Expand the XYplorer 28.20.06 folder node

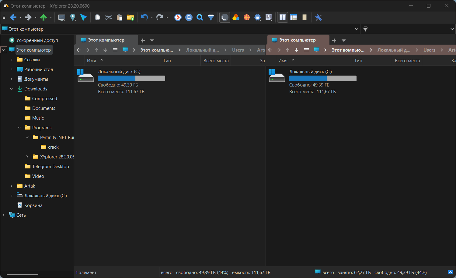27,157
